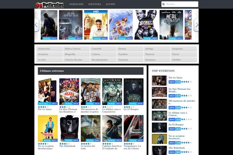The width and height of the screenshot is (233, 155).
Task: Open 'The Babadook' top estrenos link
Action: (x=177, y=148)
